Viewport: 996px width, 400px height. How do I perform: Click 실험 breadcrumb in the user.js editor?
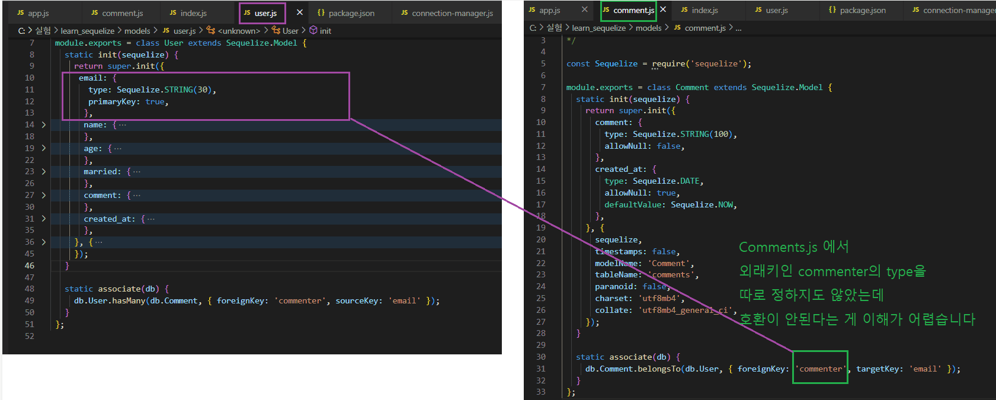point(43,31)
